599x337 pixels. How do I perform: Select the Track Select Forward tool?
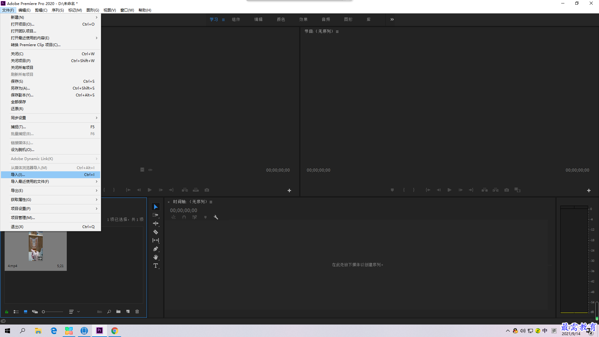(x=156, y=215)
